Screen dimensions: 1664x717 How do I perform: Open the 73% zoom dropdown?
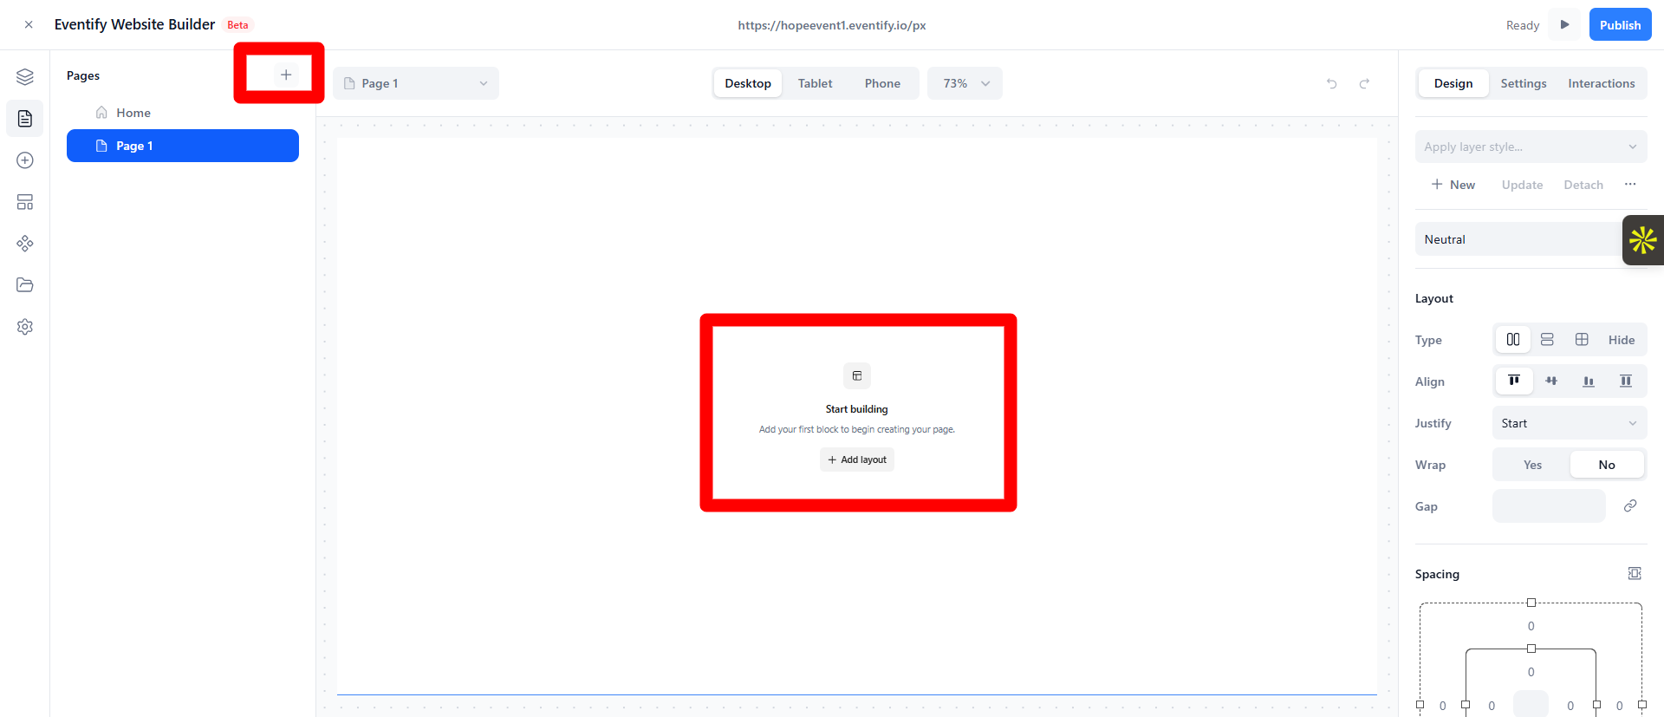tap(965, 83)
